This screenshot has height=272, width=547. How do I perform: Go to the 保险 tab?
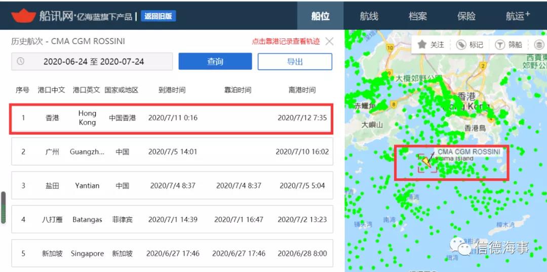click(466, 16)
